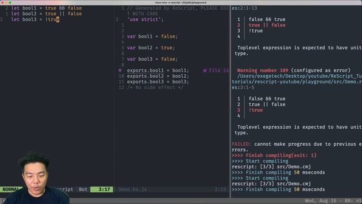Click the '2:13' position in middle pane statusline

pos(220,189)
